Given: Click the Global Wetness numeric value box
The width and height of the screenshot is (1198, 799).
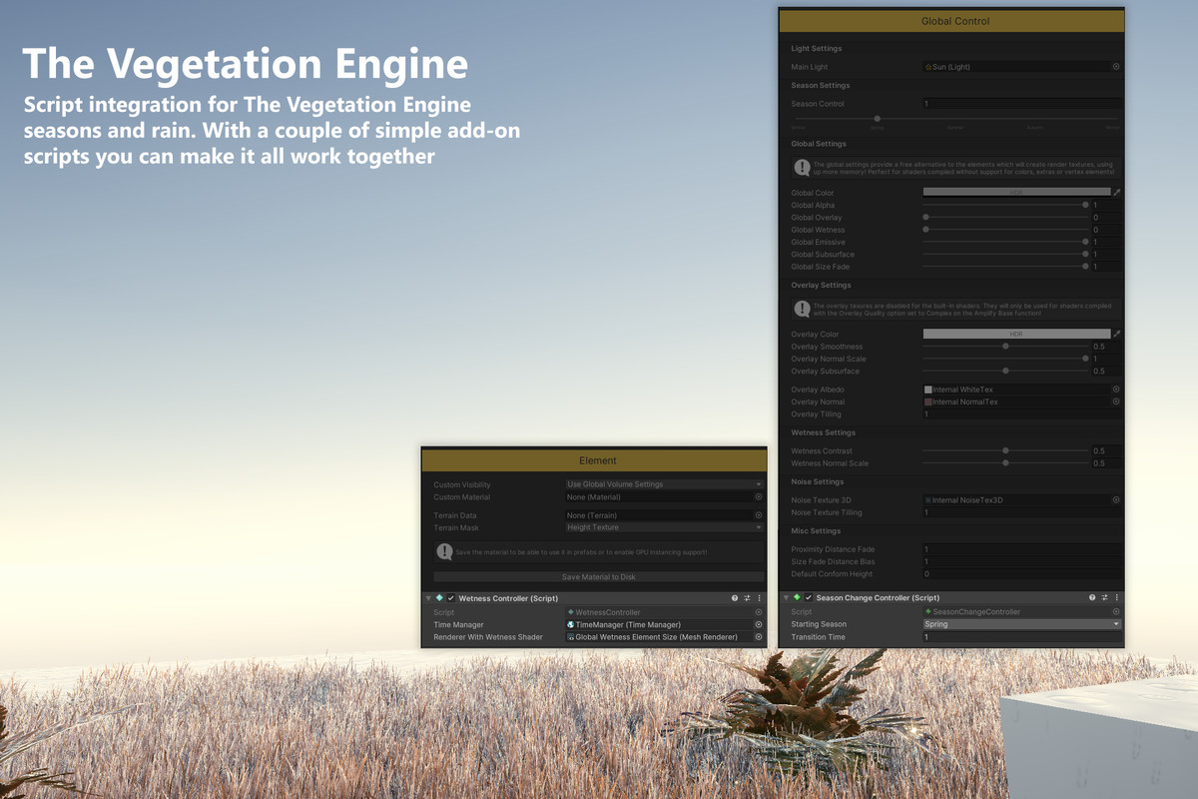Looking at the screenshot, I should 1106,230.
